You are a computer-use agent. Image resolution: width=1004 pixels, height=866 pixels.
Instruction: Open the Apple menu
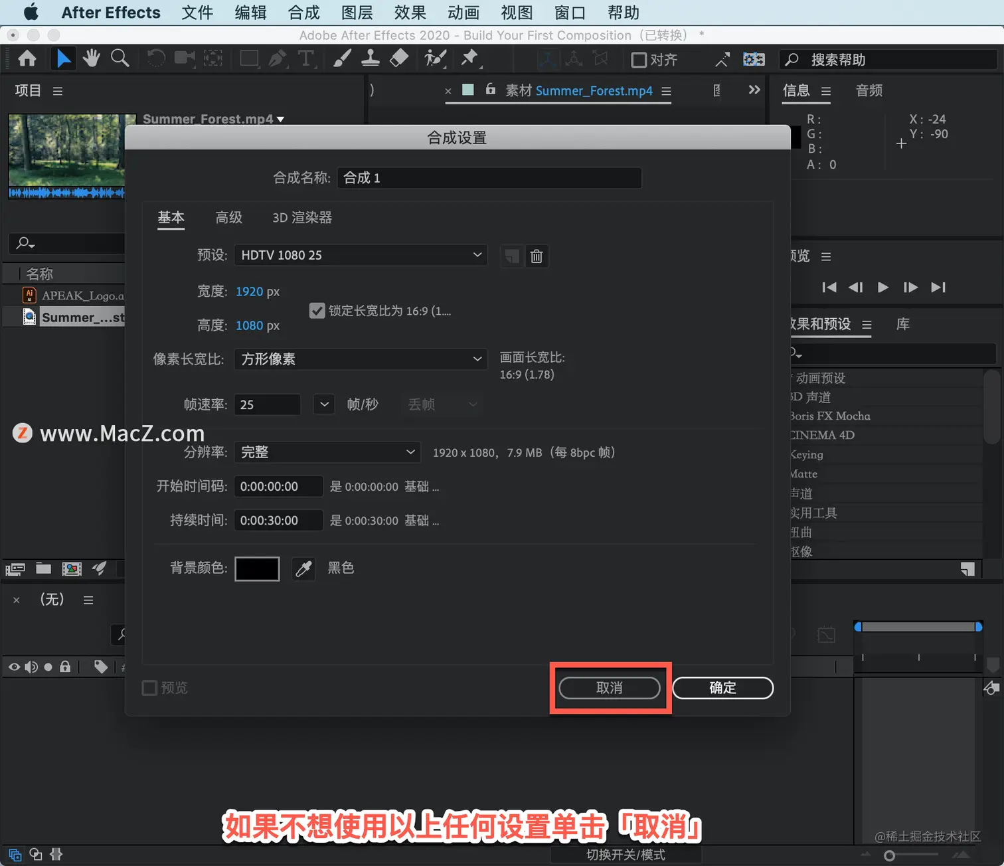point(31,13)
